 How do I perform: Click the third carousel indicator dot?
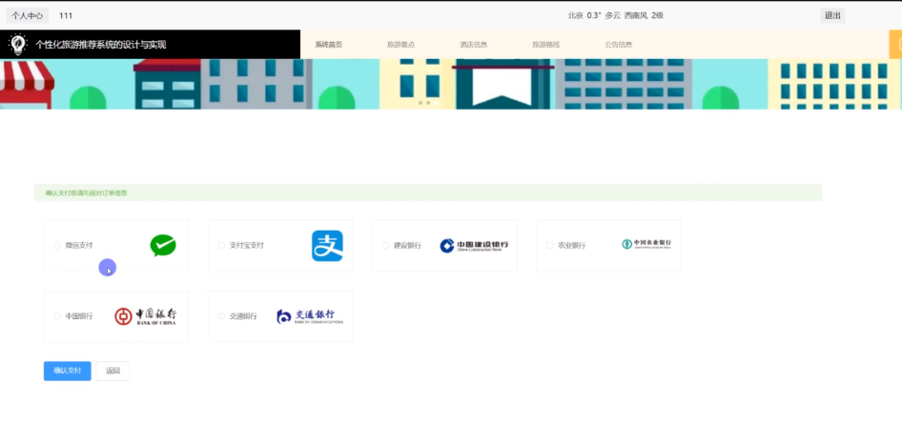[436, 103]
